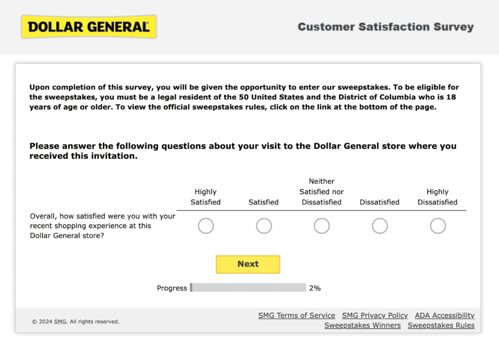This screenshot has height=342, width=499.
Task: Open the SMG Terms of Service link
Action: pos(296,316)
